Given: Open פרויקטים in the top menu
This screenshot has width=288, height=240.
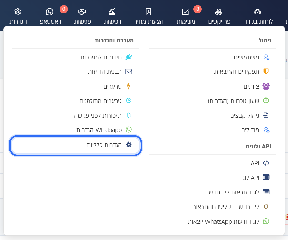Looking at the screenshot, I should 219,22.
